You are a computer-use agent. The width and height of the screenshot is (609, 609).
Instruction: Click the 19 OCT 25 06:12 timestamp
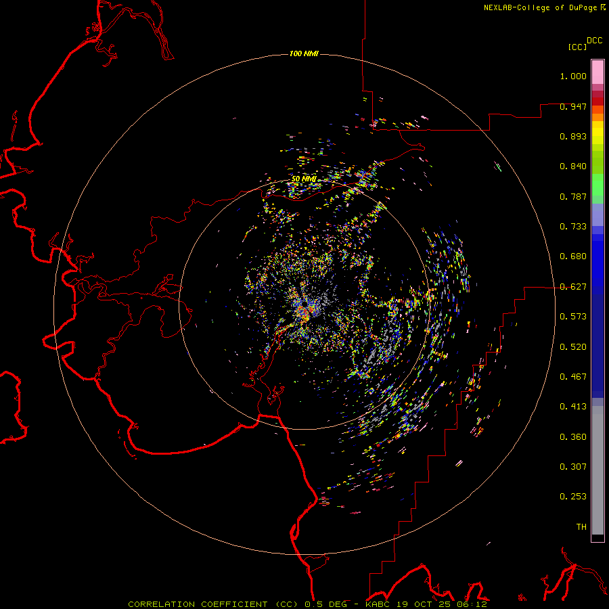click(442, 604)
